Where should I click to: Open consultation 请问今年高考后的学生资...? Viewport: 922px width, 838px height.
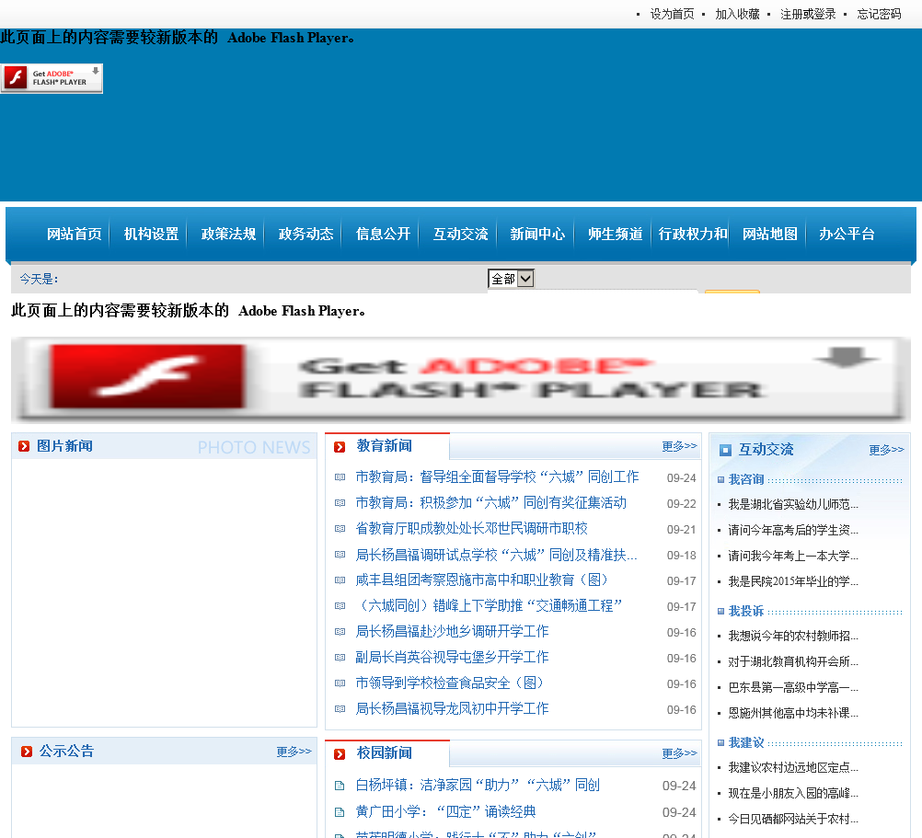(x=793, y=531)
